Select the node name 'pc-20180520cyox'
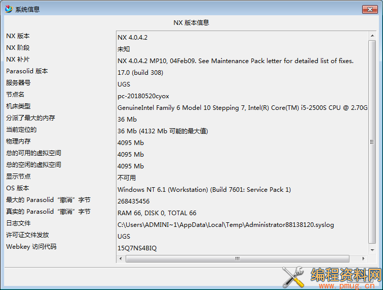 coord(143,96)
